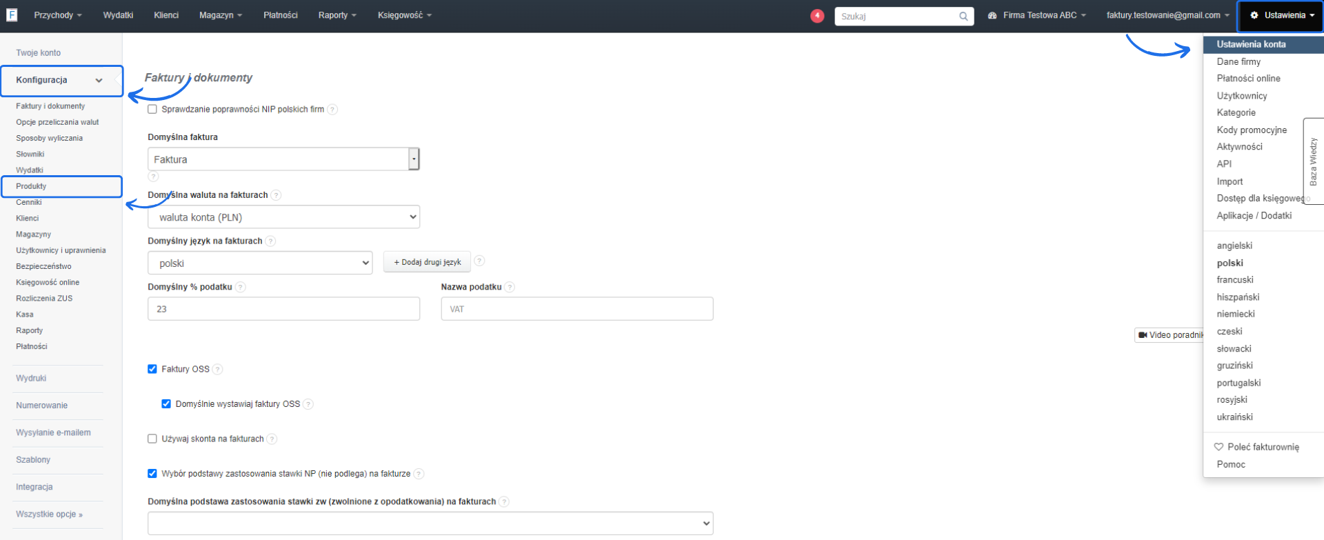The height and width of the screenshot is (540, 1324).
Task: Click the company icon beside Firma Testowa ABC
Action: pos(992,15)
